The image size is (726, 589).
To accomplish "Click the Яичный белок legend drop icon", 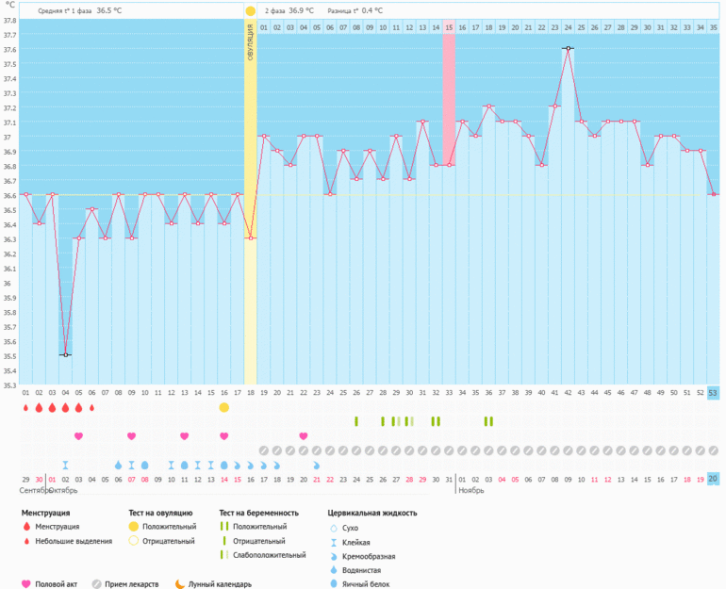I will (333, 584).
